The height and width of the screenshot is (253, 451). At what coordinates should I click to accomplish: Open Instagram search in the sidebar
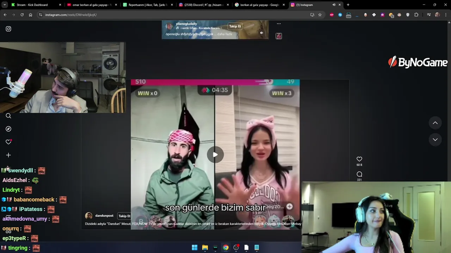click(8, 116)
